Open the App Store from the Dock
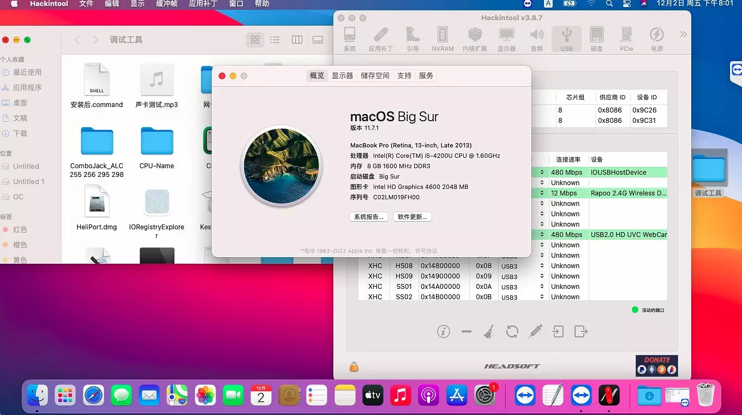This screenshot has width=742, height=415. 456,395
